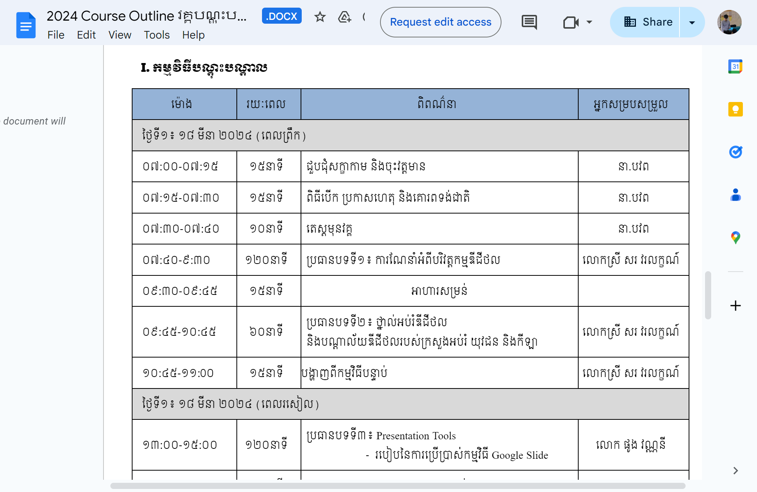Screen dimensions: 757x492
Task: Open Google Maps side panel
Action: tap(735, 237)
